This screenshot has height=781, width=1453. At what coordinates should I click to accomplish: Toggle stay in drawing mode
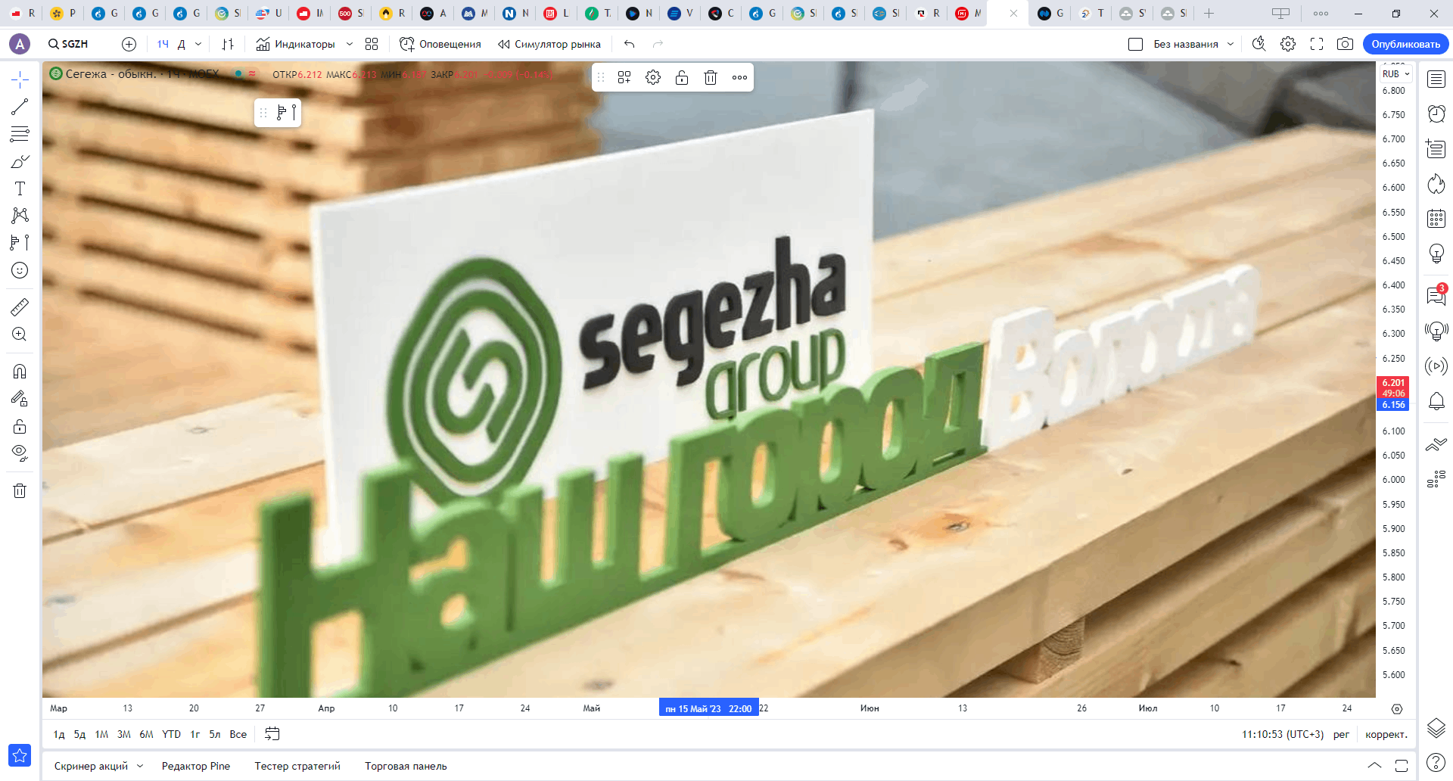click(x=20, y=399)
